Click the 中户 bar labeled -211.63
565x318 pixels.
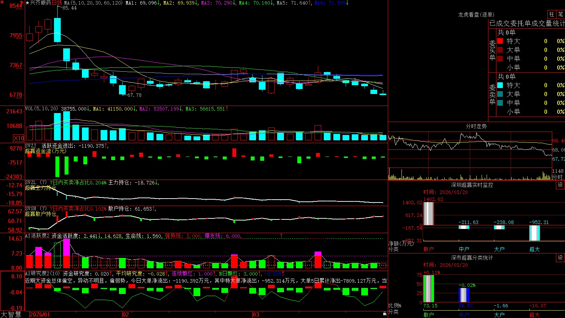464,227
